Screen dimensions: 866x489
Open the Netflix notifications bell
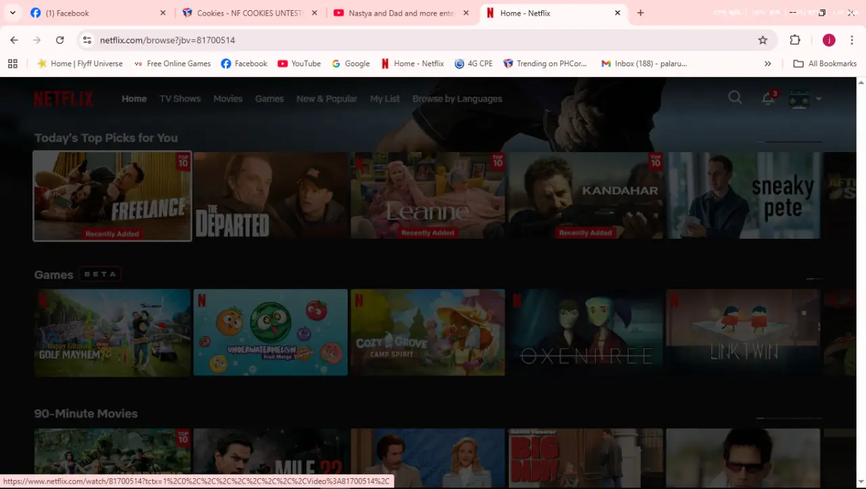click(x=768, y=98)
